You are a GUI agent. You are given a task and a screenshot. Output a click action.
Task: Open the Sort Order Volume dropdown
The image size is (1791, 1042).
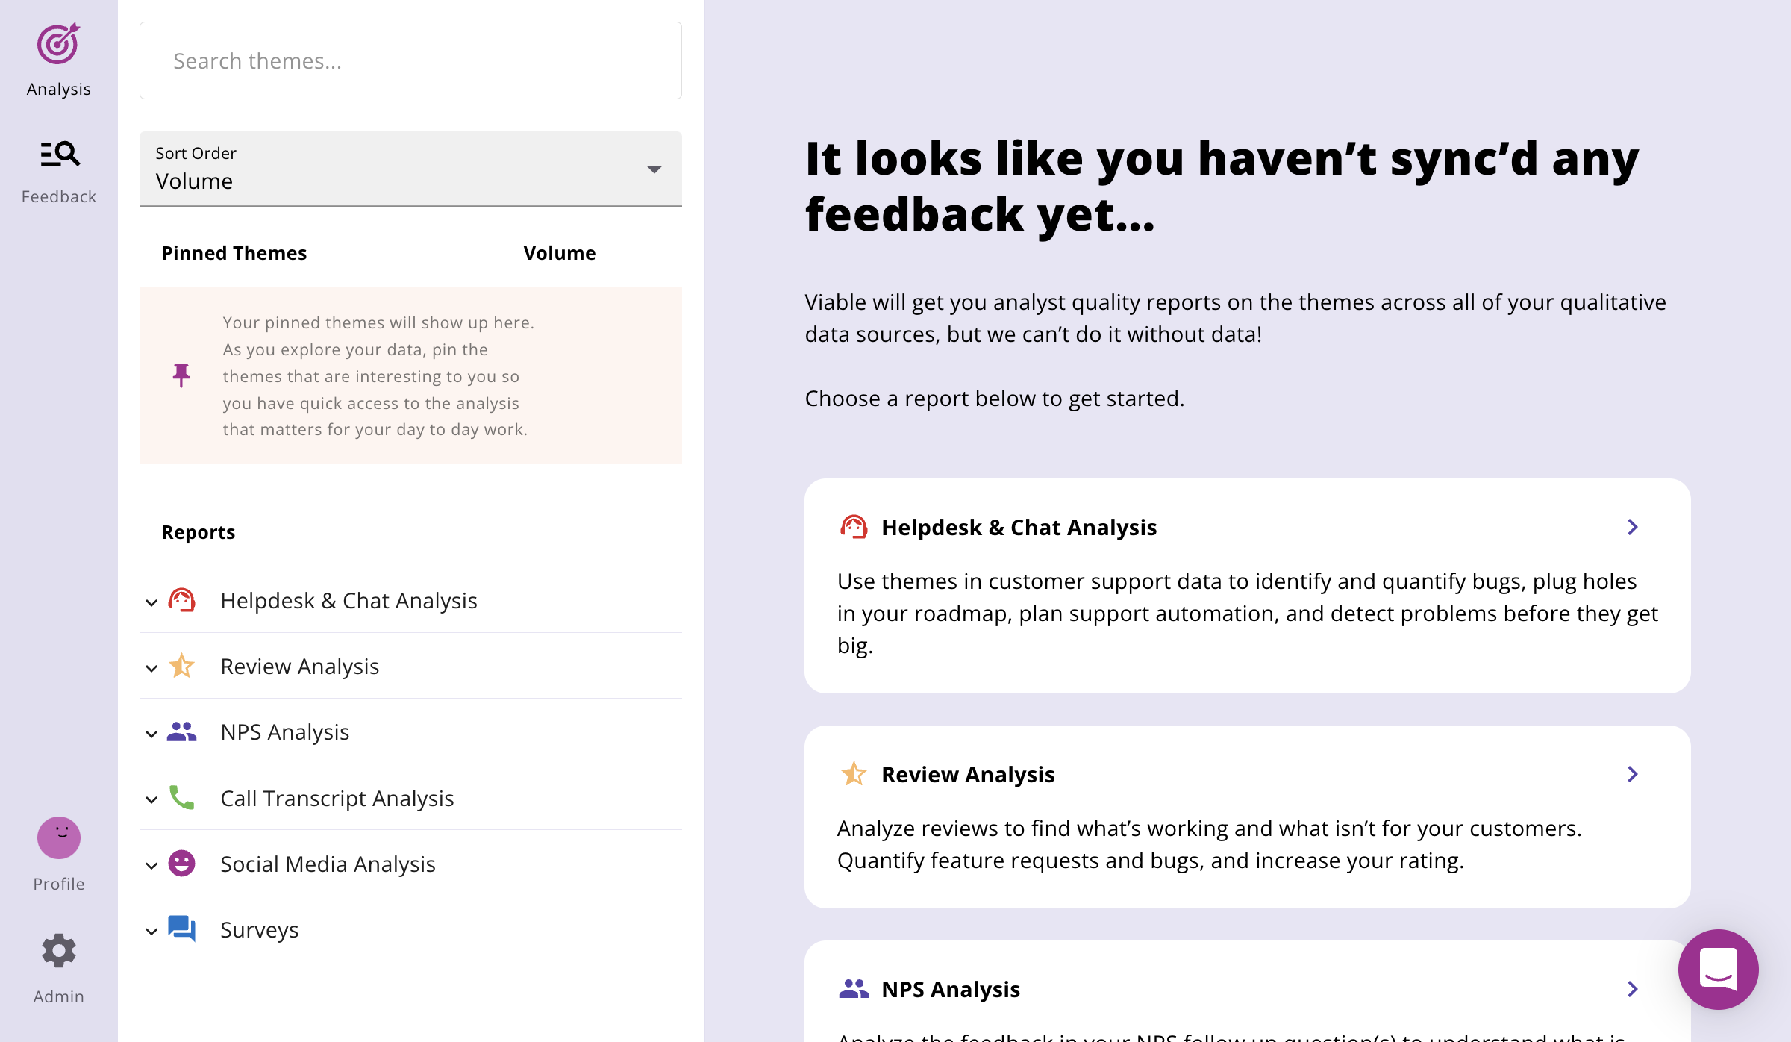(x=410, y=169)
